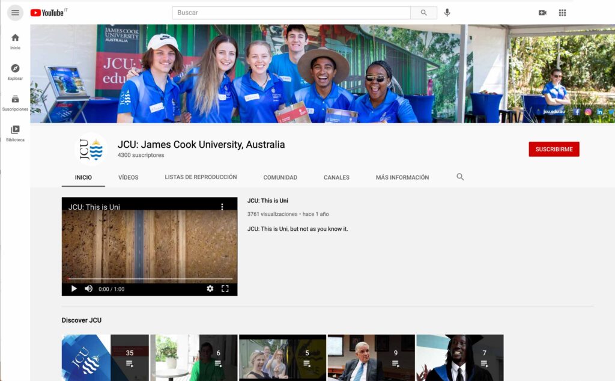
Task: Switch to the VÍDEOS tab
Action: click(x=129, y=177)
